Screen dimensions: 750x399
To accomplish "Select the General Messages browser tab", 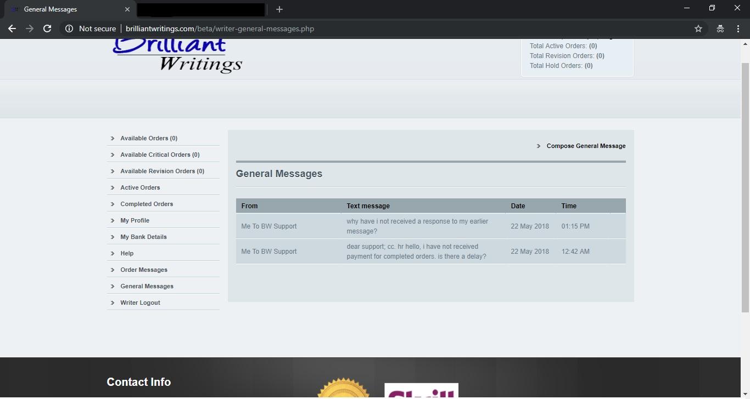I will pos(70,9).
